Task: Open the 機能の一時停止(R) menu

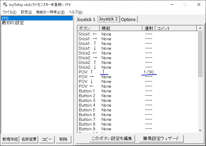Action: 50,12
